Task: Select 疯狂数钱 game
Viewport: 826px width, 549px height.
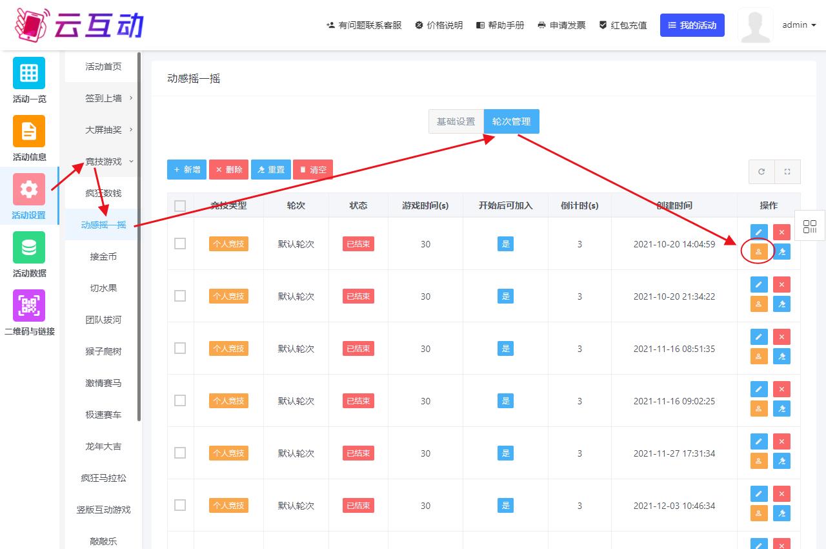Action: click(103, 193)
